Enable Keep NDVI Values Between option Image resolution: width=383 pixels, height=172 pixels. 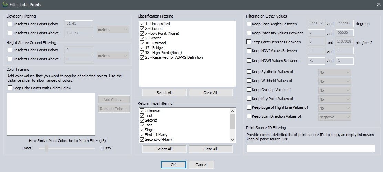coord(249,51)
